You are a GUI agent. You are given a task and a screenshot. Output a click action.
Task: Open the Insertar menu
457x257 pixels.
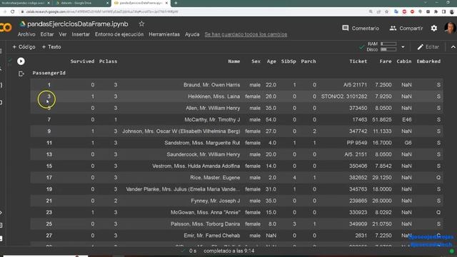pyautogui.click(x=81, y=34)
